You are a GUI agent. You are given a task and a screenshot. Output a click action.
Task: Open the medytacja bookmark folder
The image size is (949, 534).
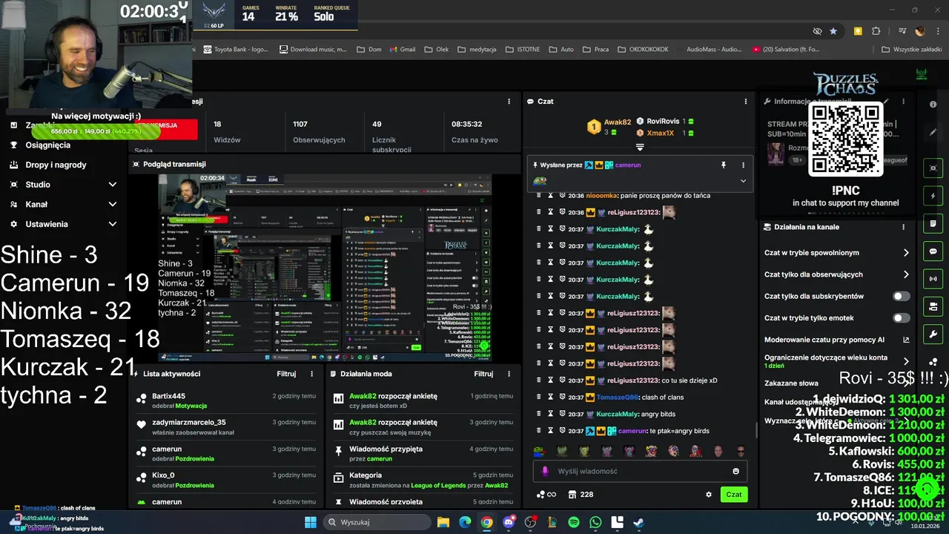point(477,50)
